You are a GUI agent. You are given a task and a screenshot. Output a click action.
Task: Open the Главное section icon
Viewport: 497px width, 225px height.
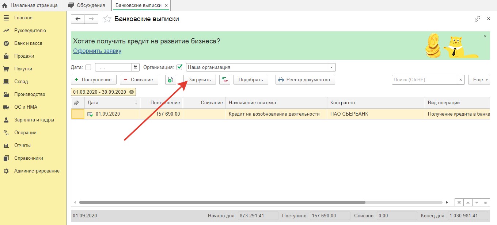tap(6, 18)
